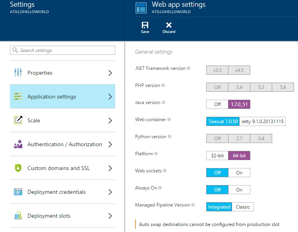Image resolution: width=298 pixels, height=232 pixels.
Task: Open Authentication / Authorization item
Action: pyautogui.click(x=62, y=144)
